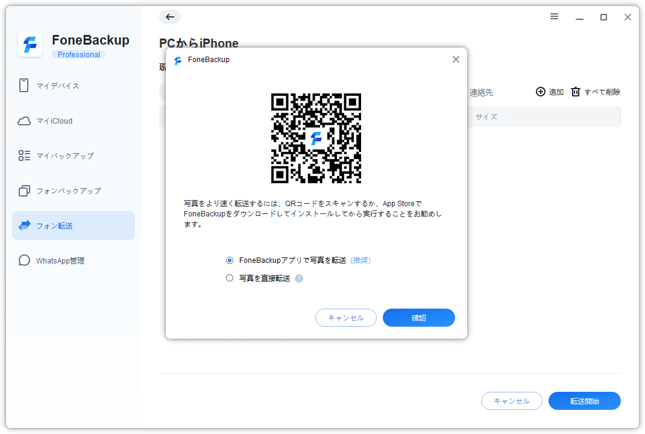This screenshot has width=645, height=434.
Task: Click the help icon next to 写真を直接転送
Action: (x=299, y=278)
